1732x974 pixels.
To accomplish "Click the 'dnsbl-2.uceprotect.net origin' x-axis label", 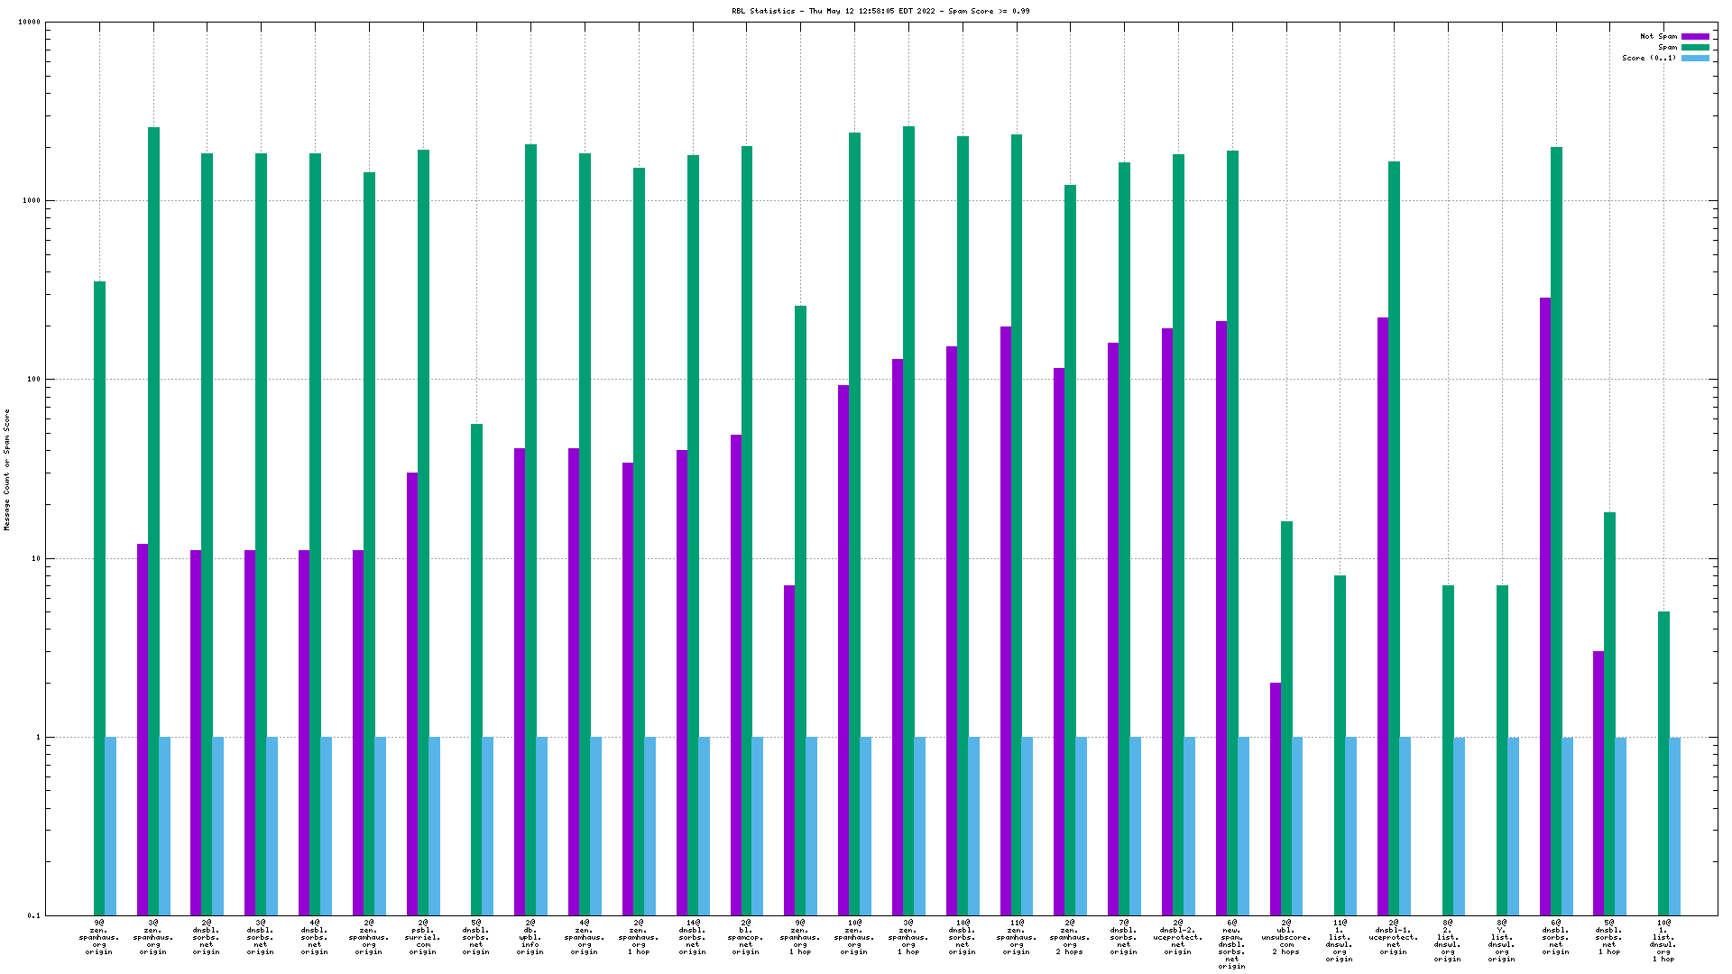I will pos(1178,937).
